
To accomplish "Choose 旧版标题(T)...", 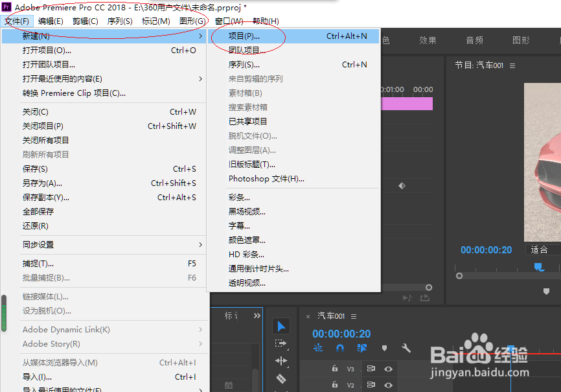I will click(293, 165).
